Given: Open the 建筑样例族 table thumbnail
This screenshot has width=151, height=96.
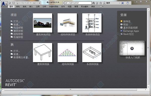Looking at the screenshot, I should click(43, 53).
